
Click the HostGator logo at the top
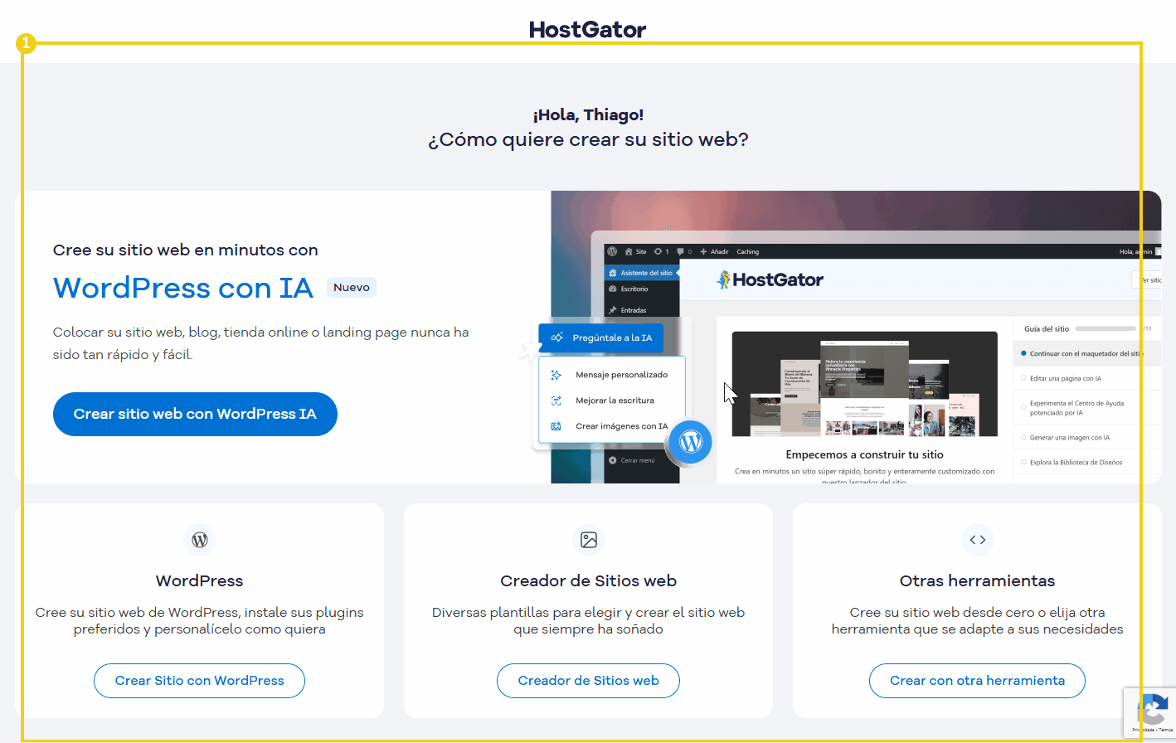(x=587, y=30)
